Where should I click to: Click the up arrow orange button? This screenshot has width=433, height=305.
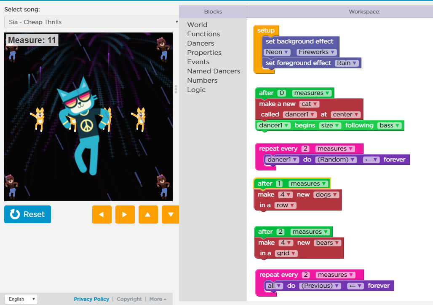coord(148,214)
